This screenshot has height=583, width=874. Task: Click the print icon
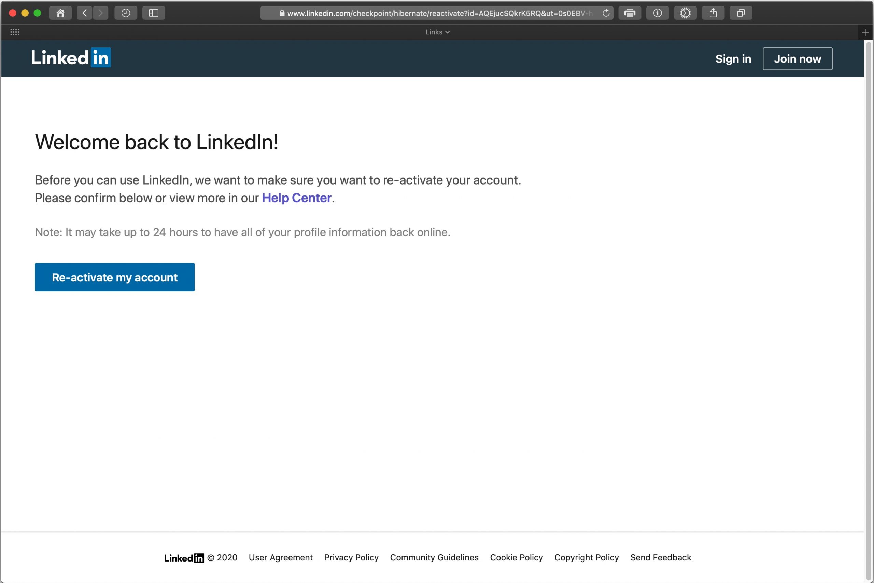[x=630, y=13]
